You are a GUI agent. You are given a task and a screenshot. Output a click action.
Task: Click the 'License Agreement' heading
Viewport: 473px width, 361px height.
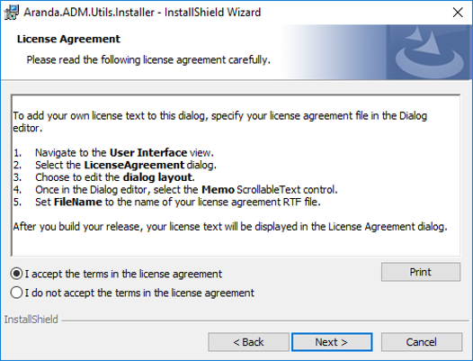pyautogui.click(x=68, y=39)
